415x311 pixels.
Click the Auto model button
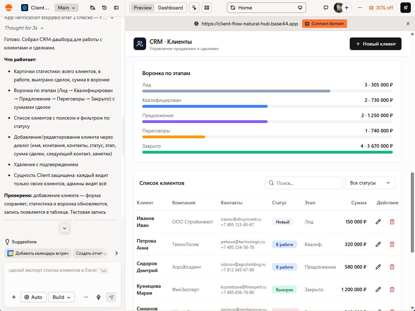tap(33, 297)
